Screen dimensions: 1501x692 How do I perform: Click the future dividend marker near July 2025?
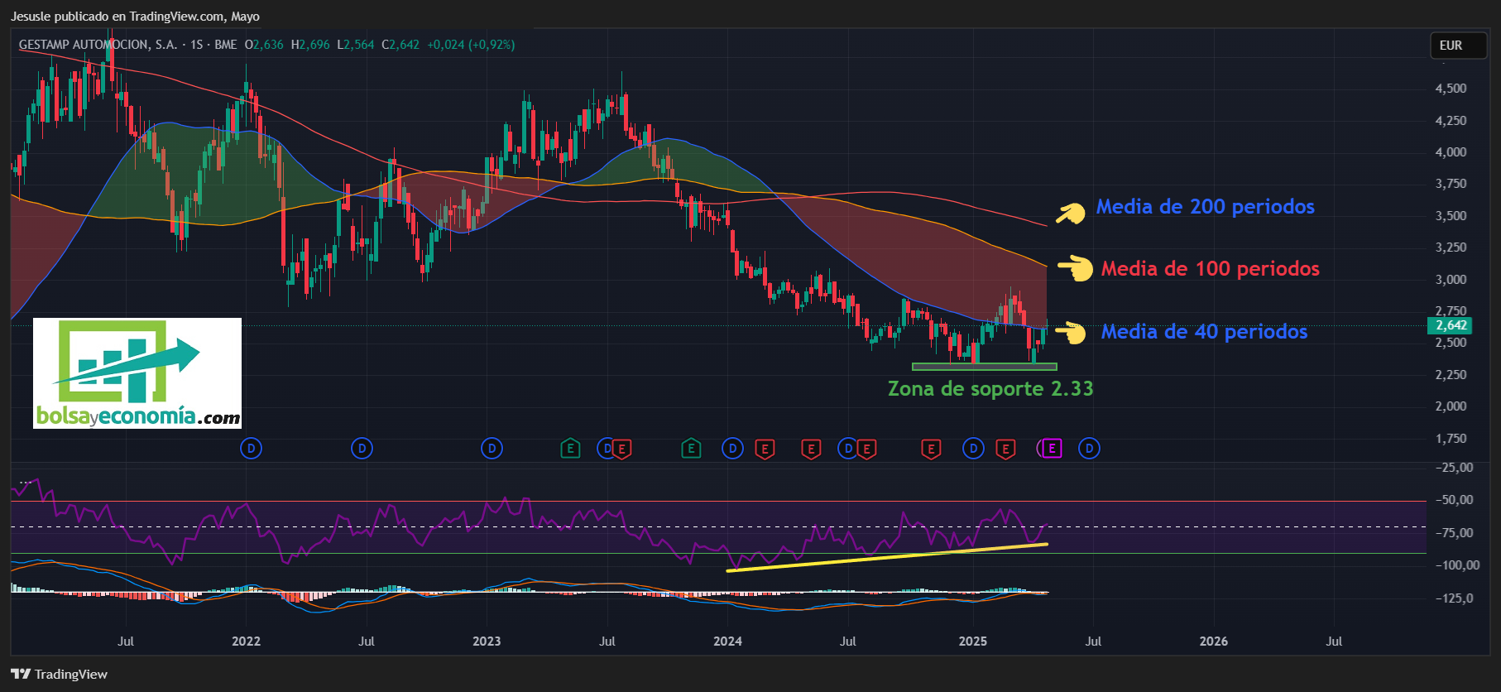[x=1089, y=449]
